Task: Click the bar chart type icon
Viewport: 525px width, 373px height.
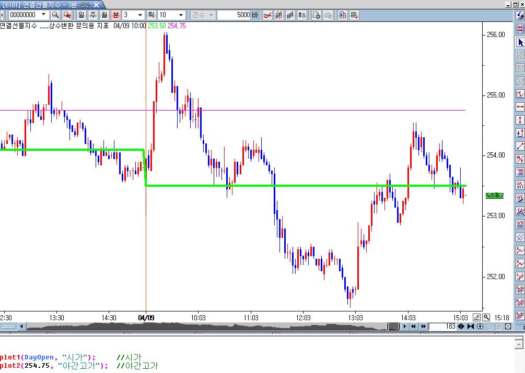Action: pos(290,15)
